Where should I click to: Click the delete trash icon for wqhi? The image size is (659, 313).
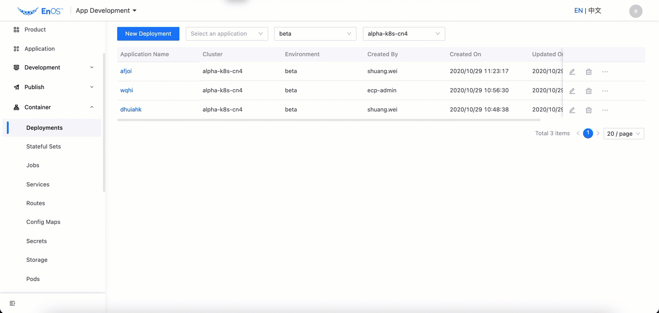point(589,91)
